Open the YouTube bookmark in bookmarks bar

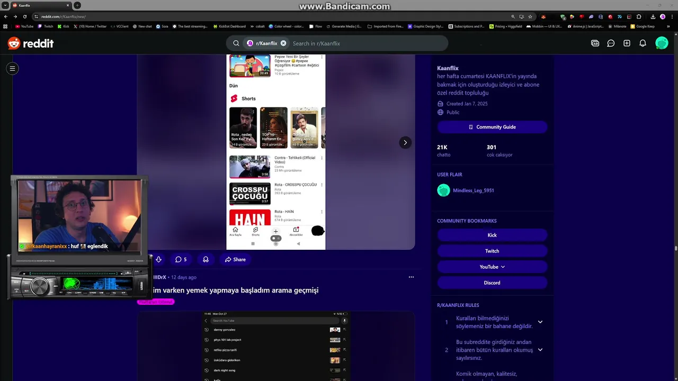tap(25, 26)
